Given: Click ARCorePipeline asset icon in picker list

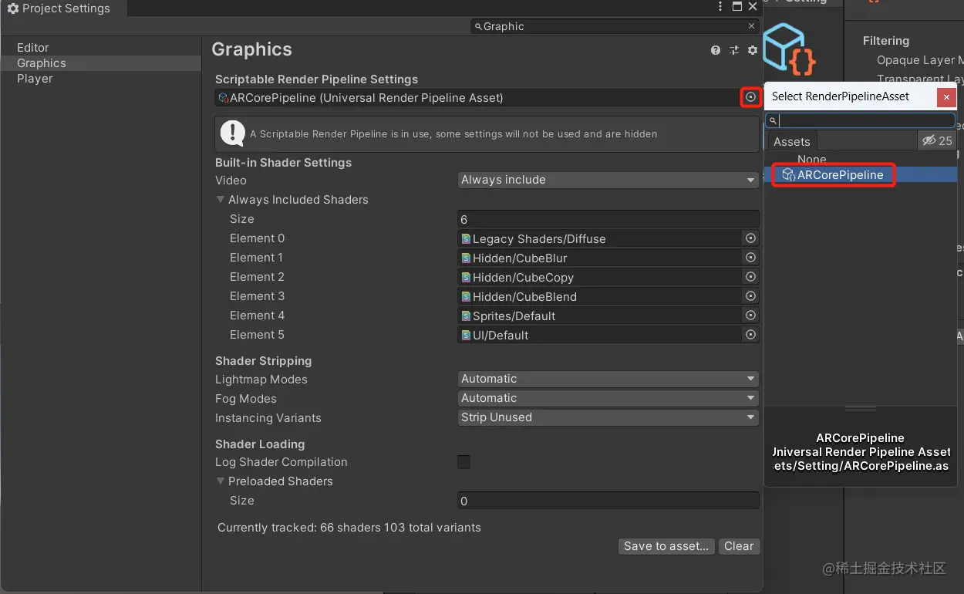Looking at the screenshot, I should 788,175.
